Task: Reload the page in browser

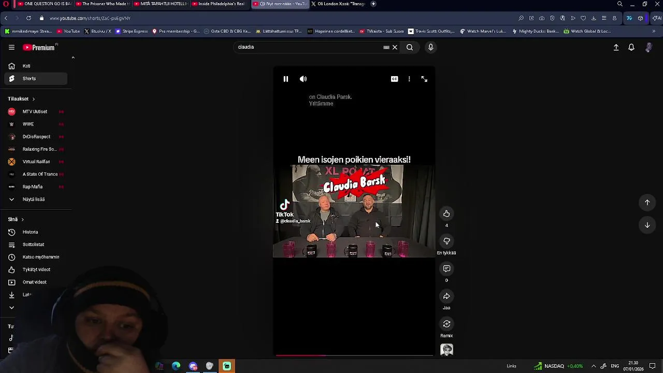Action: 28,18
